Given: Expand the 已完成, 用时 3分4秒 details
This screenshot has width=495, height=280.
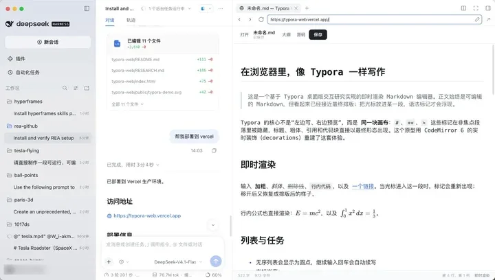Looking at the screenshot, I should tap(133, 165).
